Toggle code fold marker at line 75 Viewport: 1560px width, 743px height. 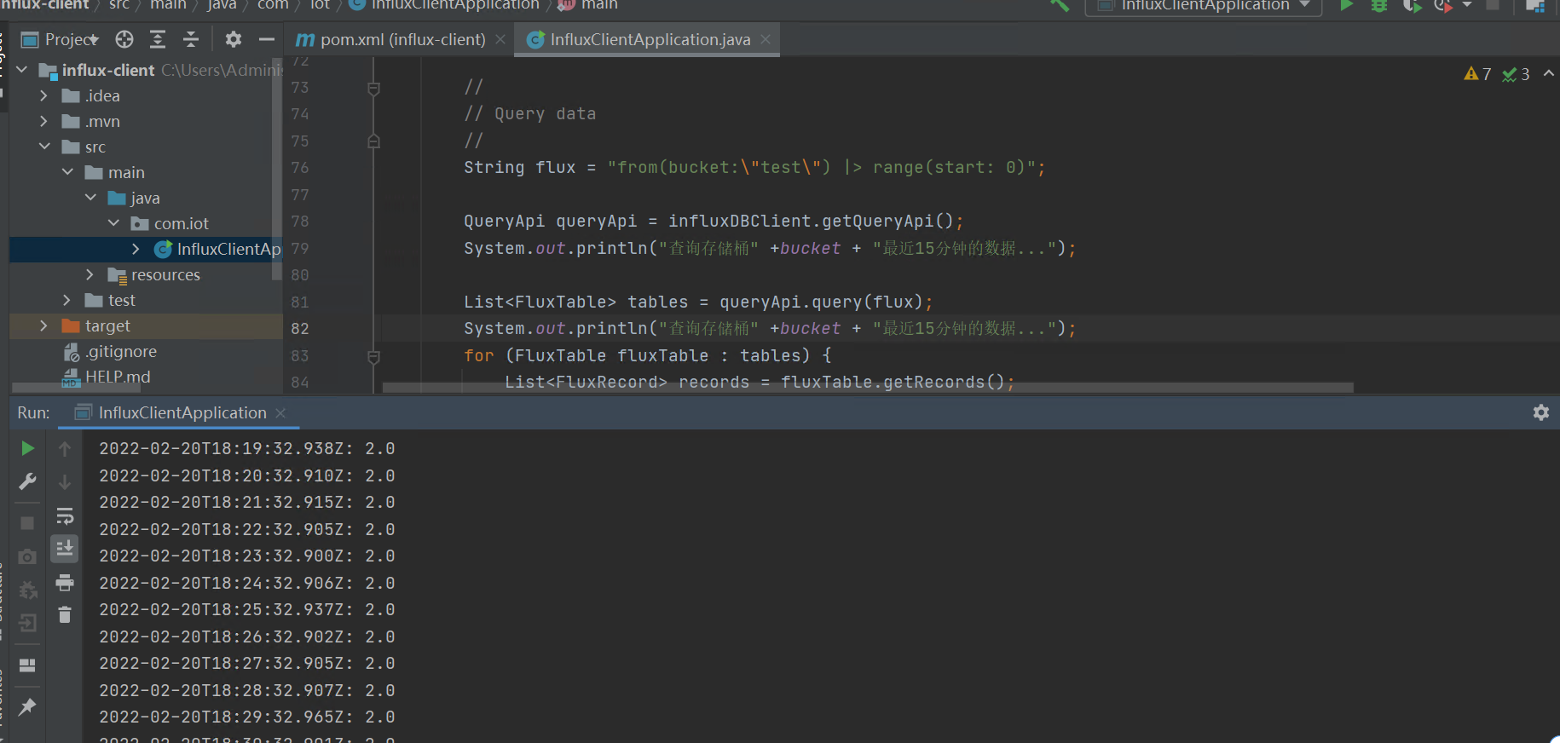(373, 141)
